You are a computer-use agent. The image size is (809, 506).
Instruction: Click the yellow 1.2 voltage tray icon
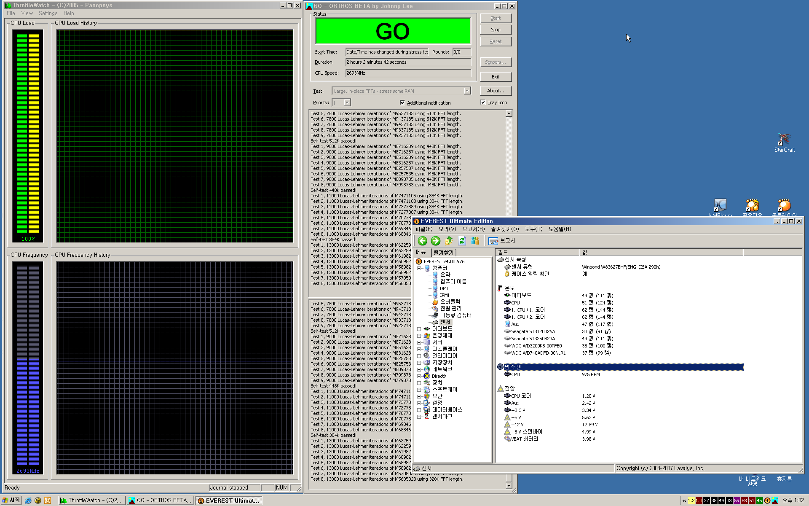691,501
